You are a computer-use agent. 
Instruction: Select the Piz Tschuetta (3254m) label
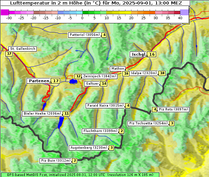(x=148, y=123)
